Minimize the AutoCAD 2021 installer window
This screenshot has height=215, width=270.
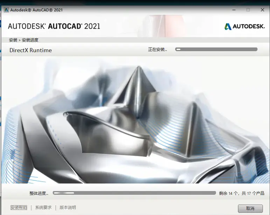234,10
